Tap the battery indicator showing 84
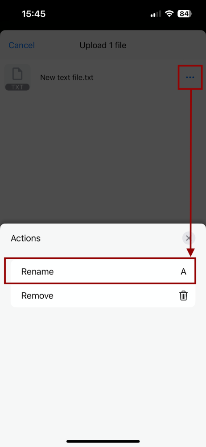Image resolution: width=206 pixels, height=447 pixels. [185, 14]
